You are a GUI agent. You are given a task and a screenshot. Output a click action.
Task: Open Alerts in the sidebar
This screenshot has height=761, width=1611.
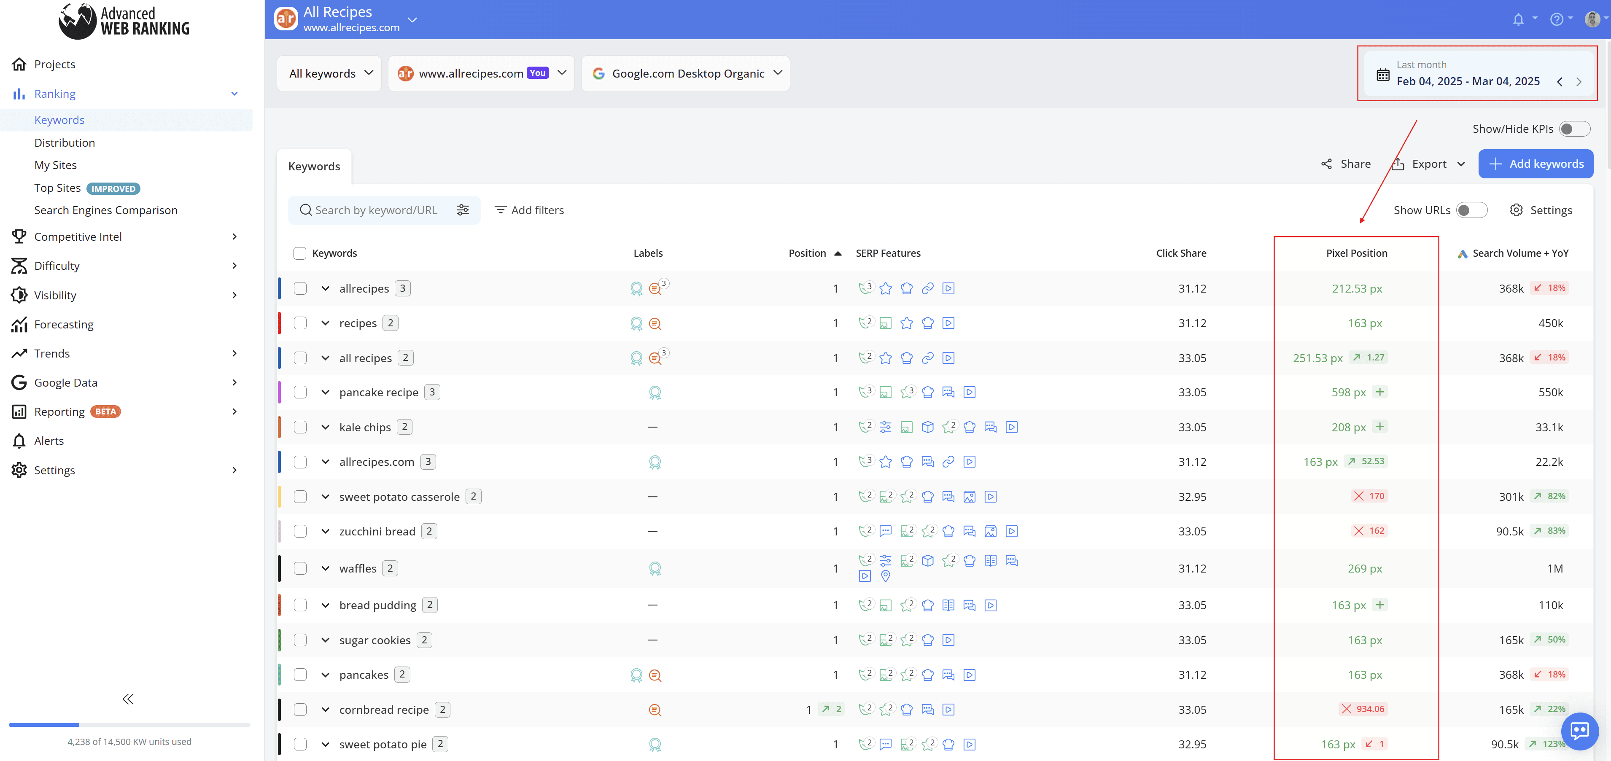[49, 441]
